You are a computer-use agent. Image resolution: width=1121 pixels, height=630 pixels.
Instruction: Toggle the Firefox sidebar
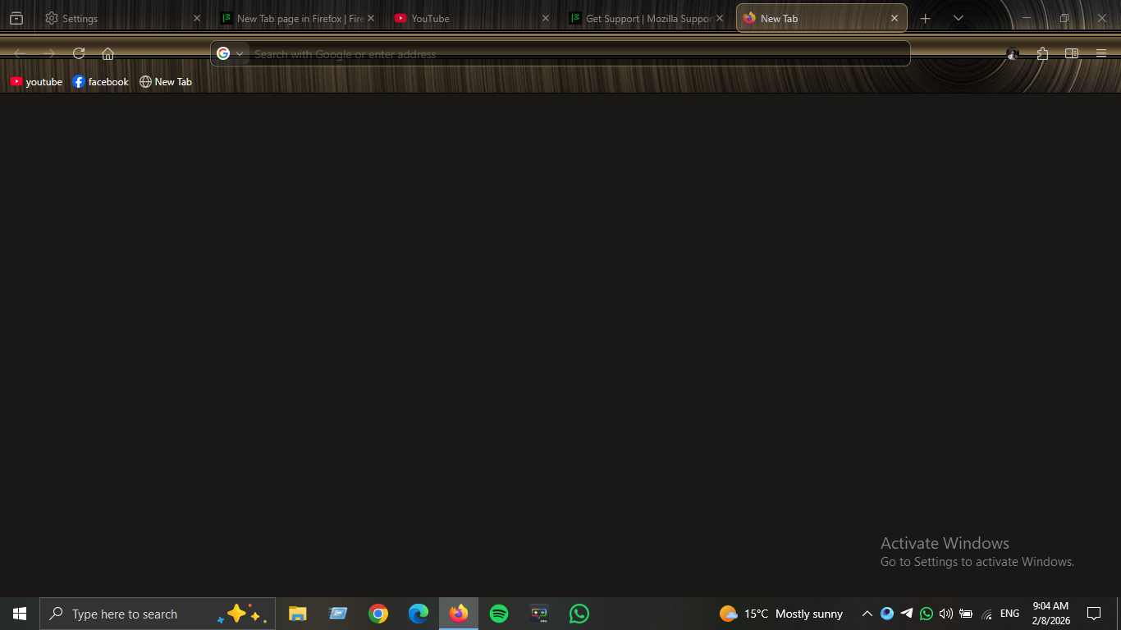pyautogui.click(x=1072, y=53)
